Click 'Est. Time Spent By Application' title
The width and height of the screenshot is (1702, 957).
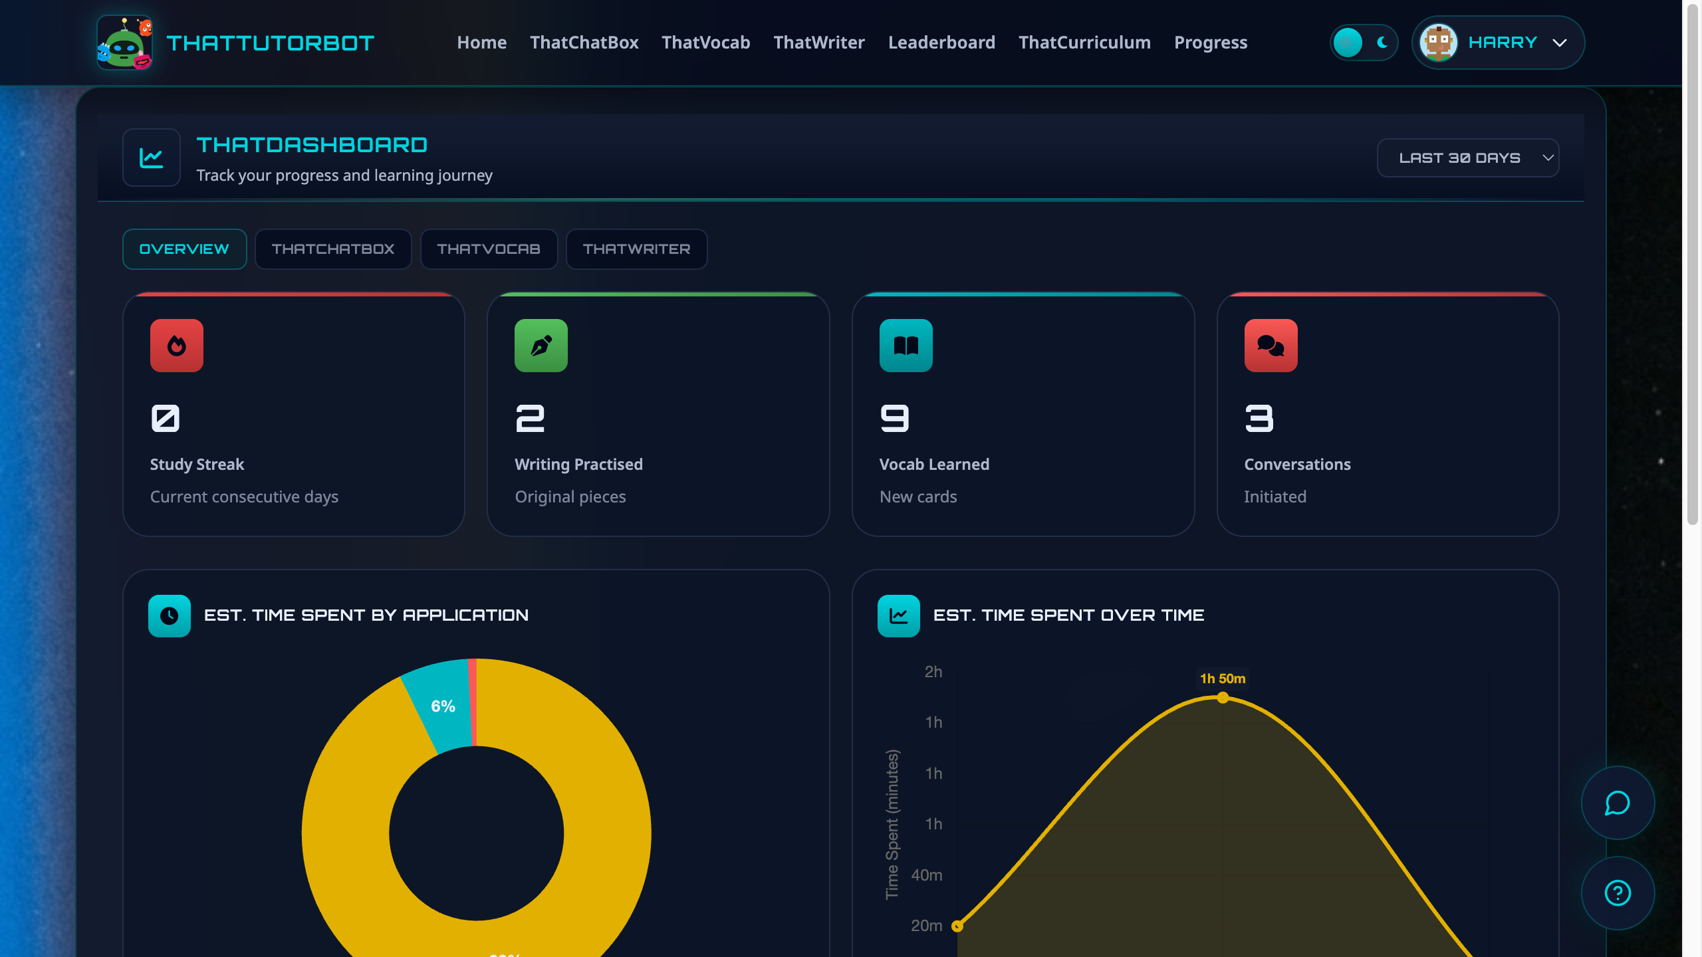tap(366, 615)
